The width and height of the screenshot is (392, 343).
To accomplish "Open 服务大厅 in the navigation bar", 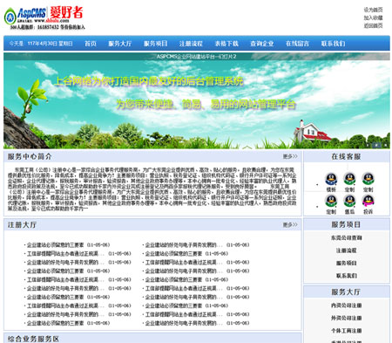I will coord(120,44).
